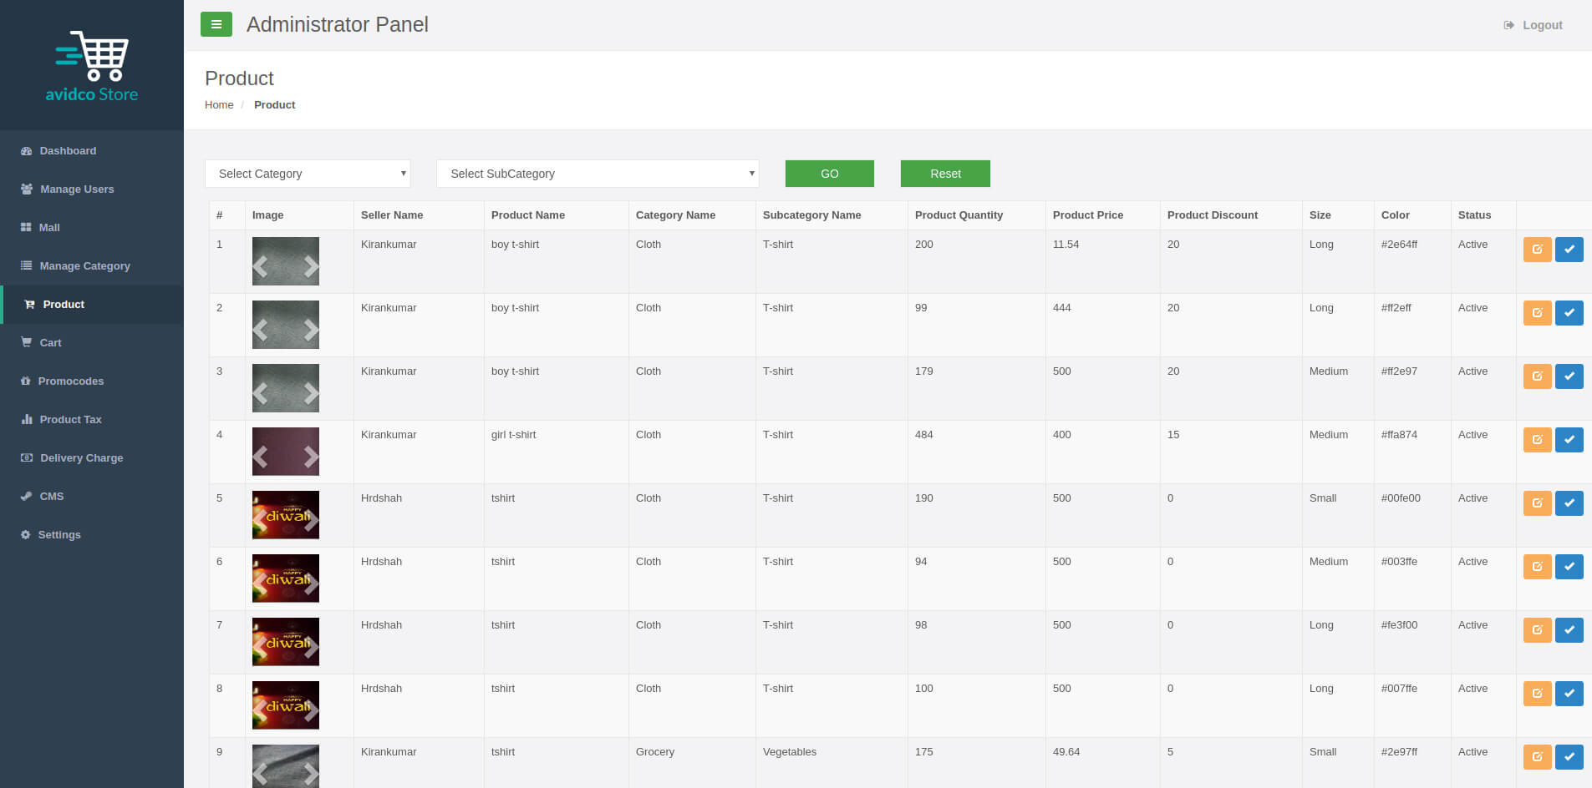The height and width of the screenshot is (788, 1592).
Task: Toggle status checkmark for row 4 girl t-shirt
Action: (1569, 440)
